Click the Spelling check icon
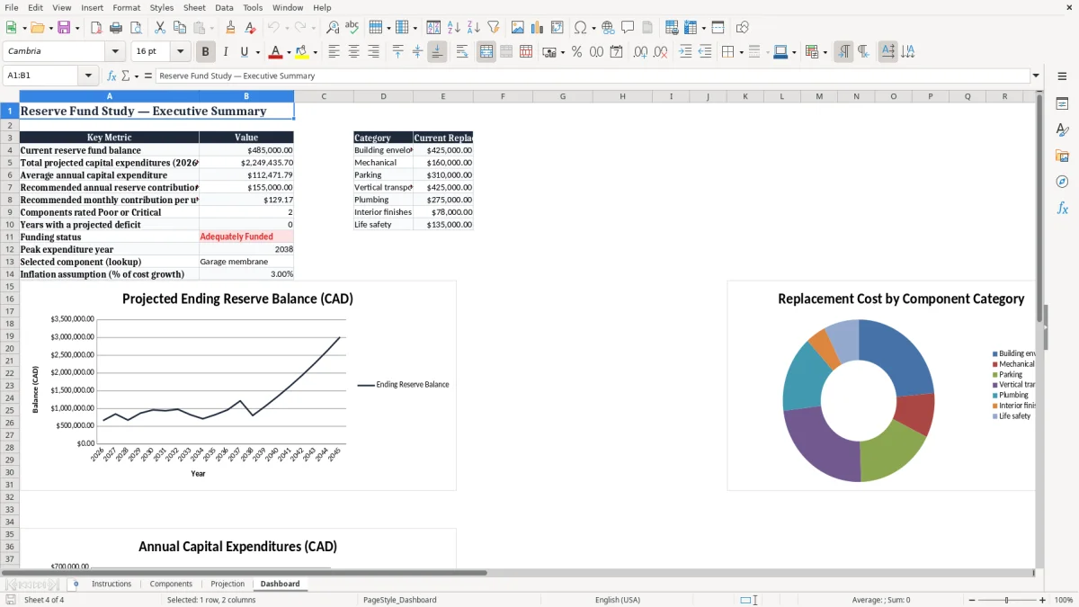Image resolution: width=1079 pixels, height=607 pixels. pyautogui.click(x=352, y=28)
